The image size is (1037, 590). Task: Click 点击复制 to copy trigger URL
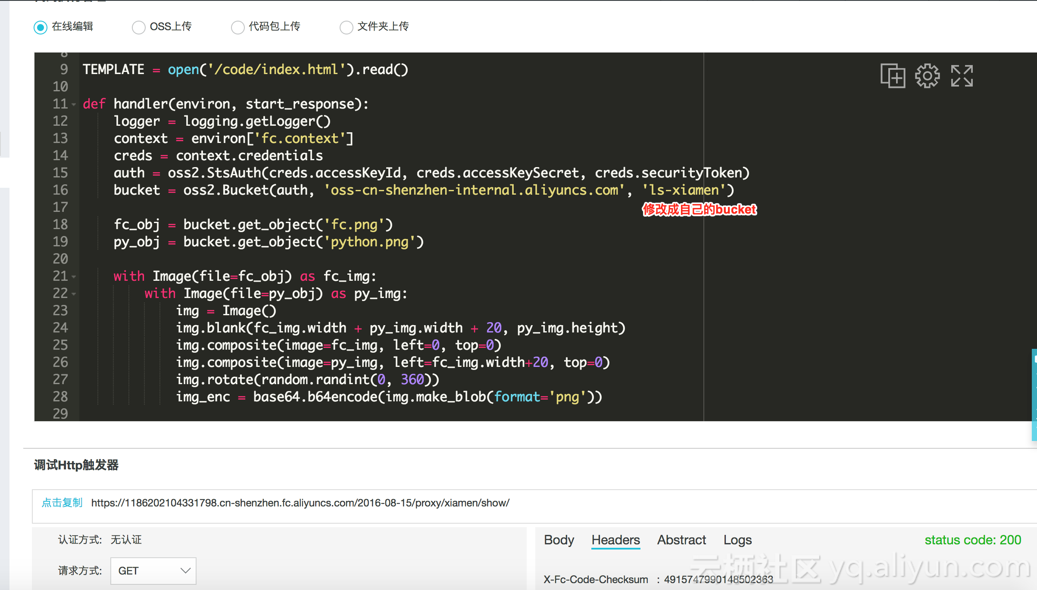62,503
